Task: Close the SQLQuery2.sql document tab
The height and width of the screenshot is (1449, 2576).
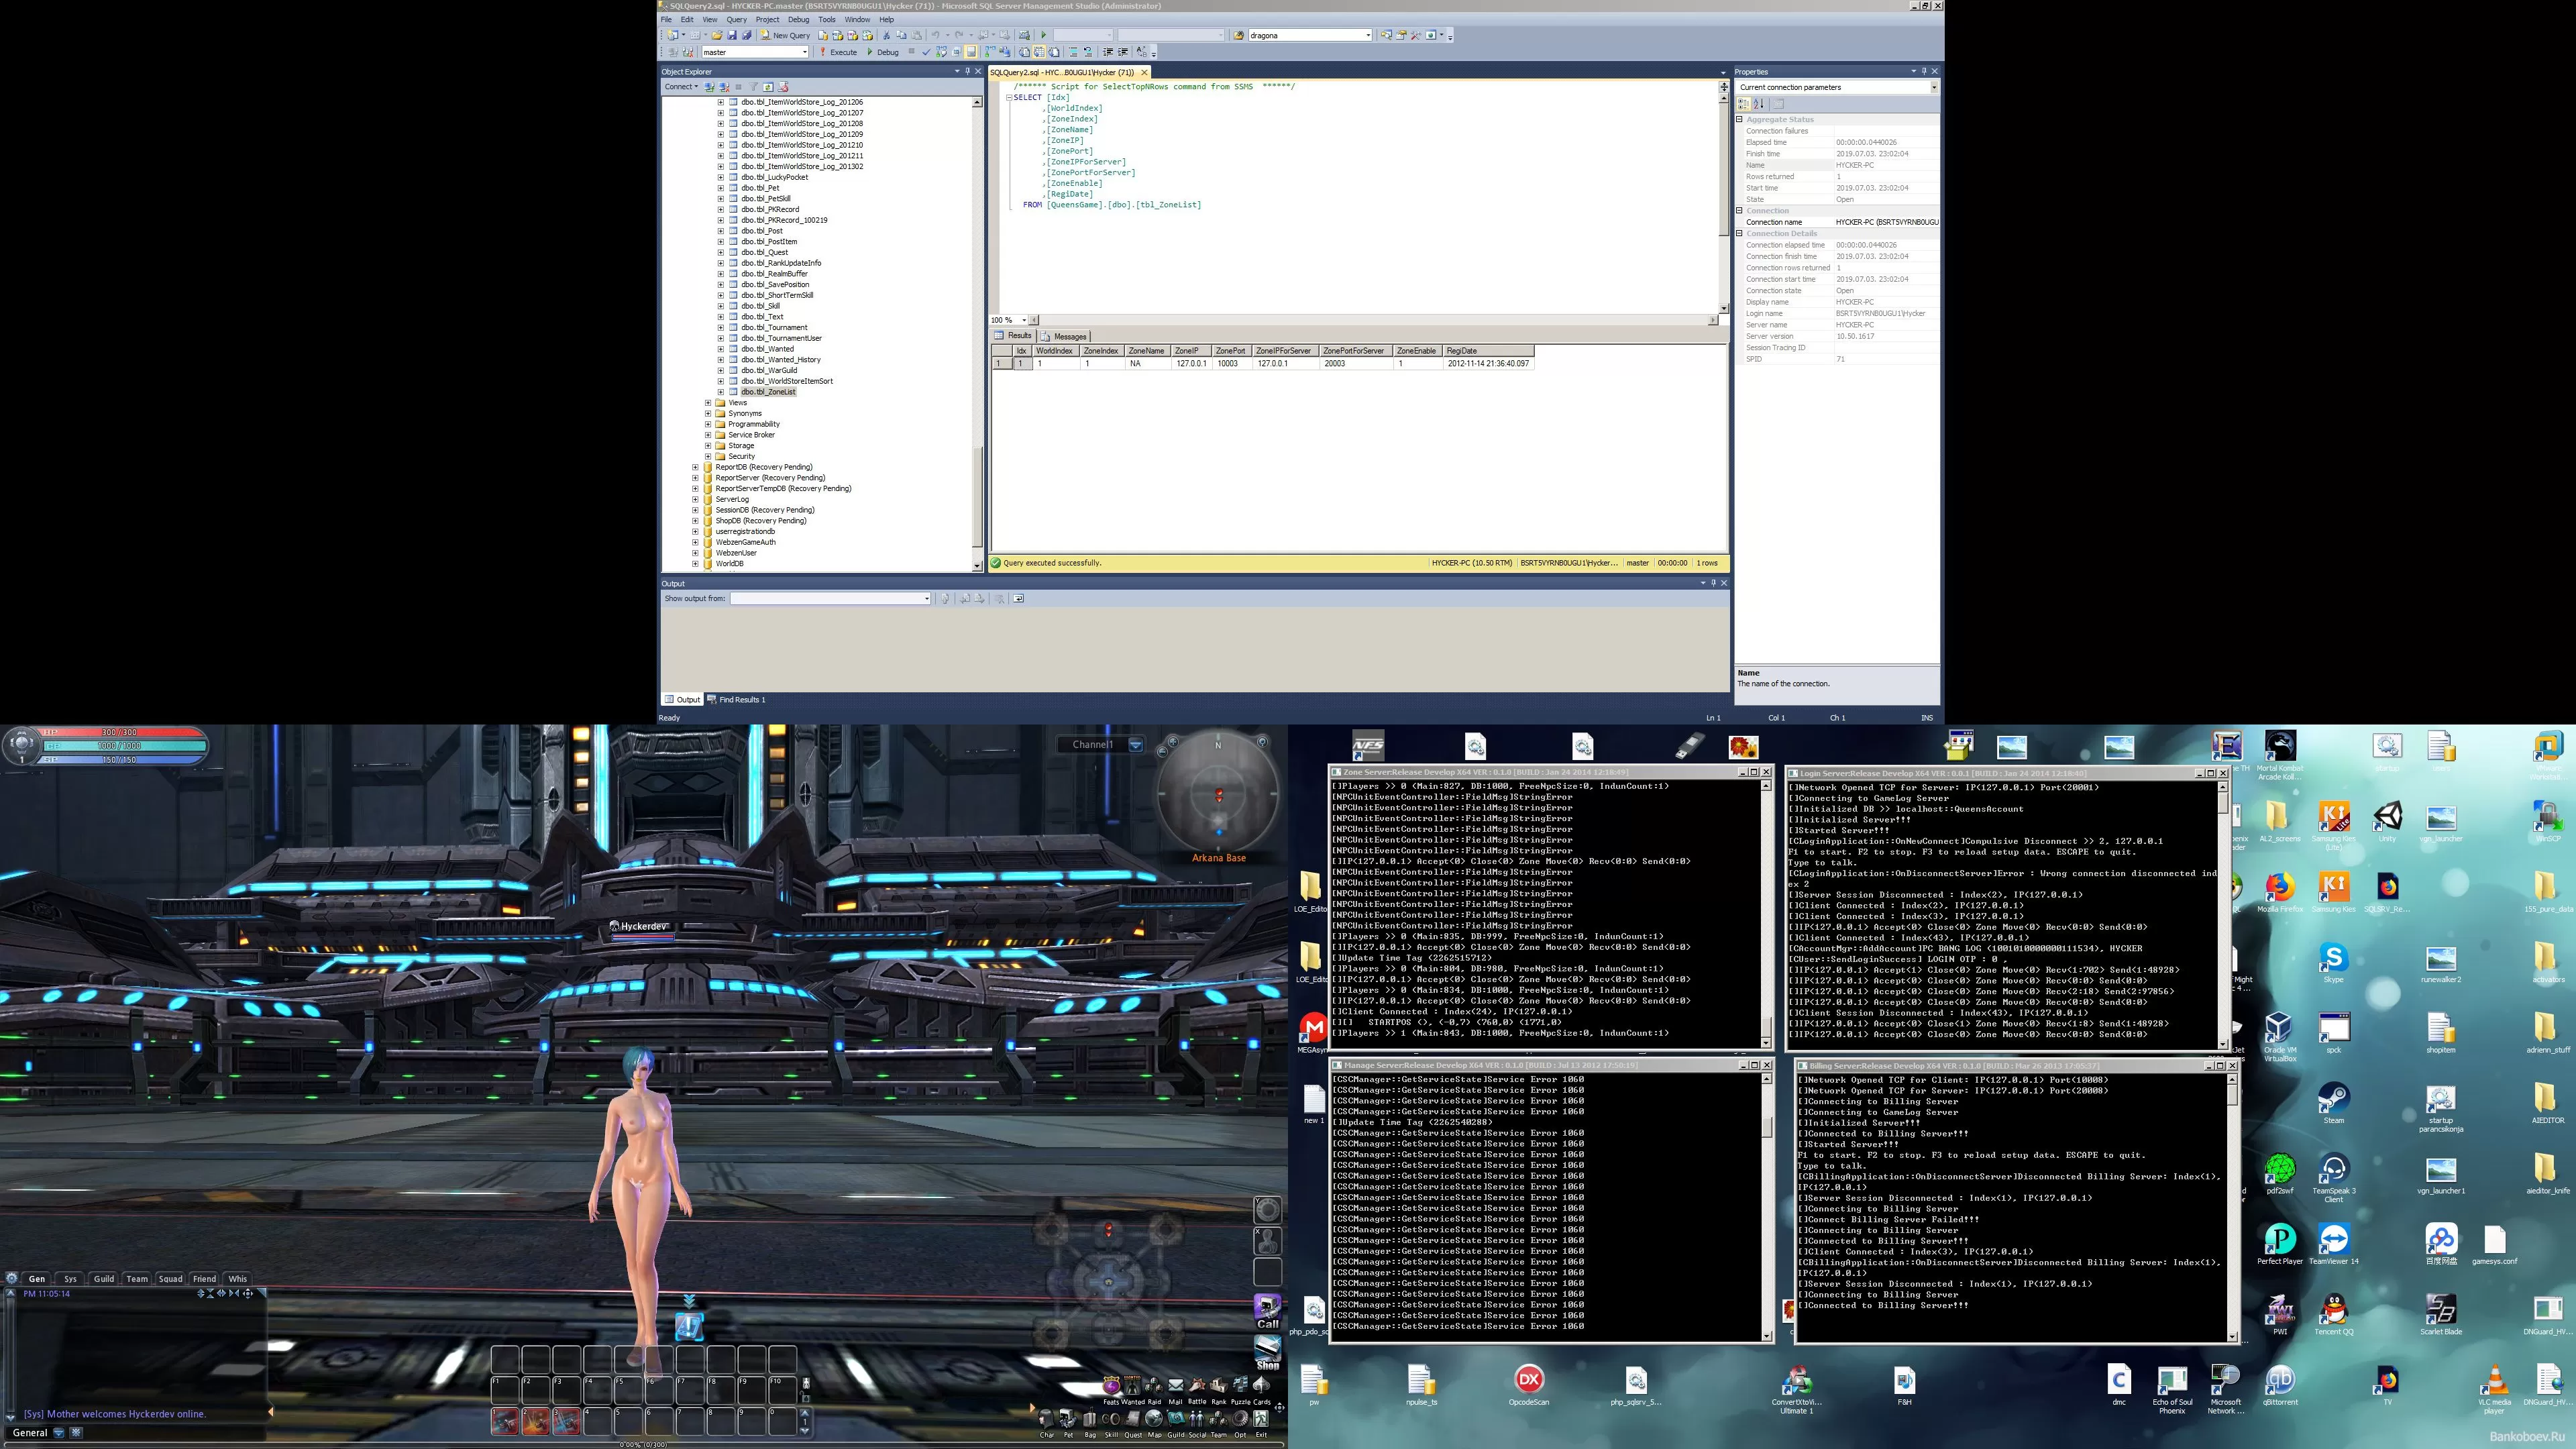Action: (x=1144, y=72)
